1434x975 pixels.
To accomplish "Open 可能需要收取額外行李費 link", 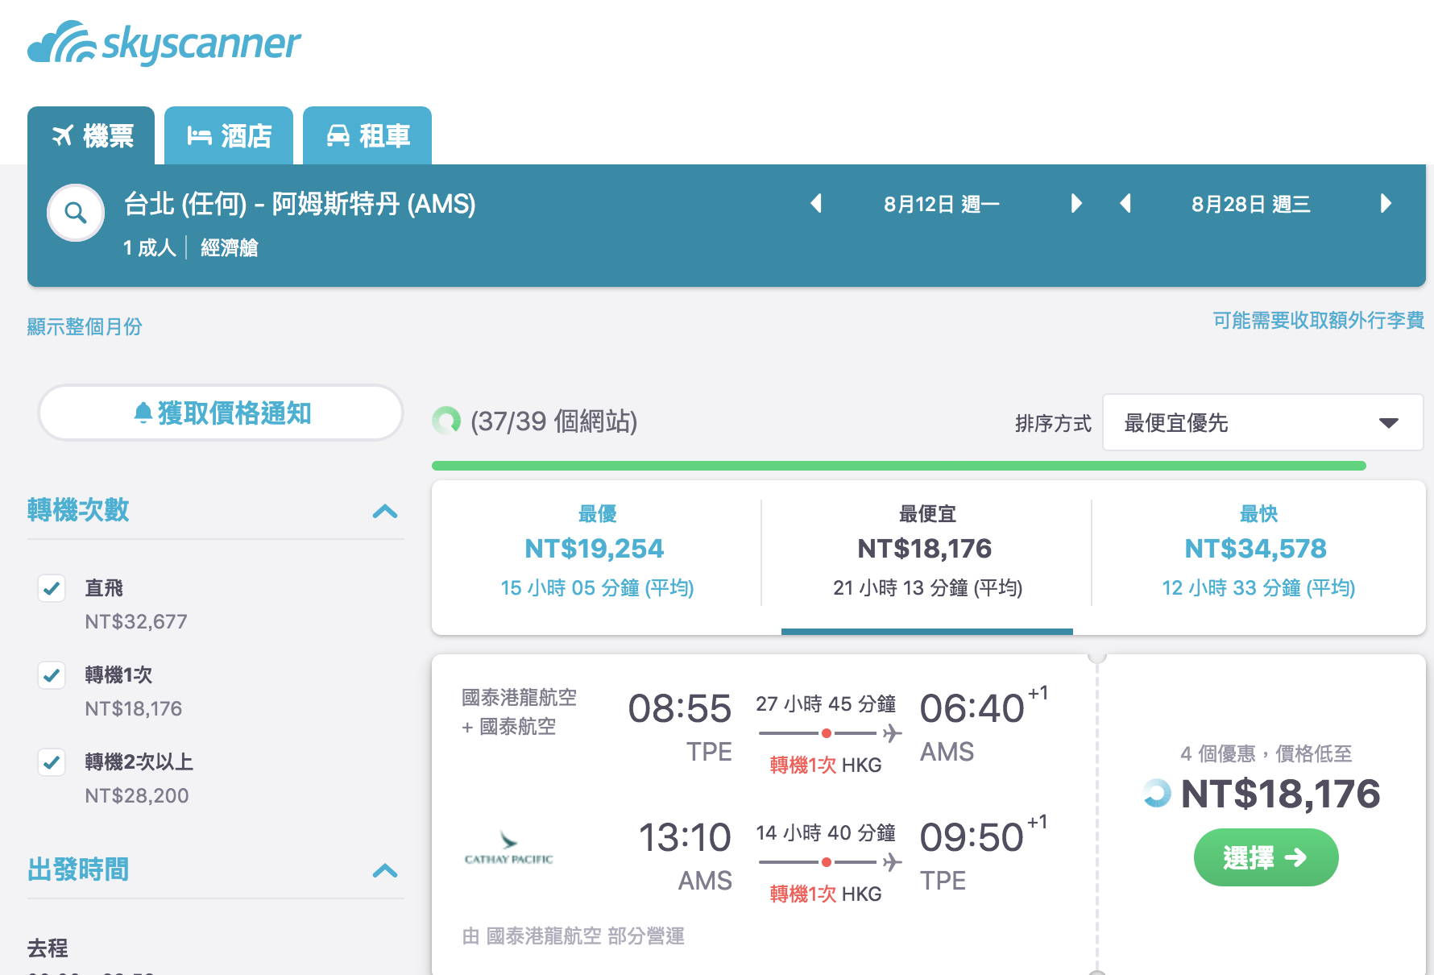I will click(x=1319, y=320).
